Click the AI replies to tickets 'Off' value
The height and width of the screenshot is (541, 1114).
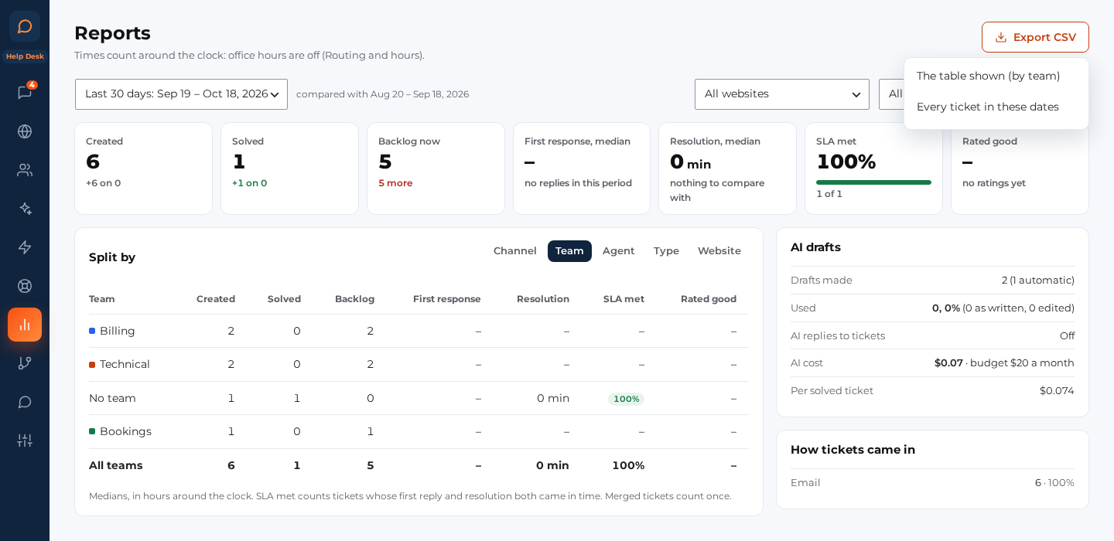(1067, 336)
